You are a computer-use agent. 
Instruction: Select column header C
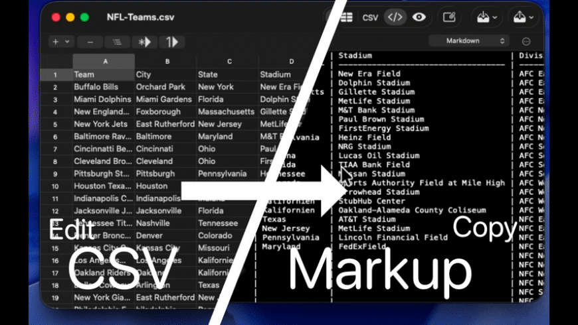click(229, 62)
